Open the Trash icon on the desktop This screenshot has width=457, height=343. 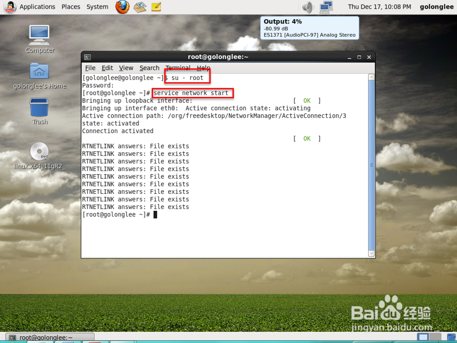pos(39,109)
